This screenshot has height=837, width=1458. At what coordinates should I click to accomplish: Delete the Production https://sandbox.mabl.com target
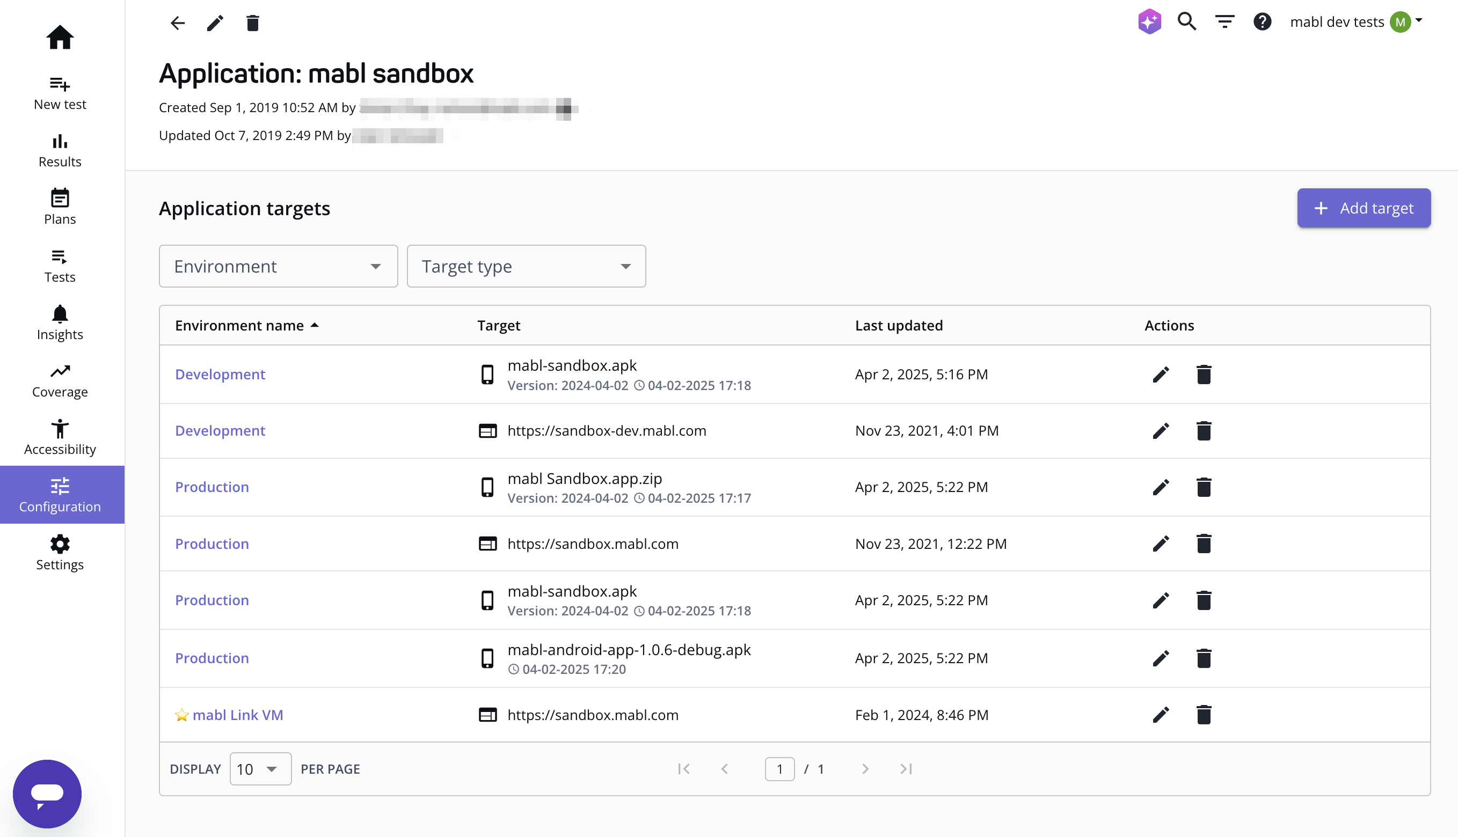(1204, 543)
